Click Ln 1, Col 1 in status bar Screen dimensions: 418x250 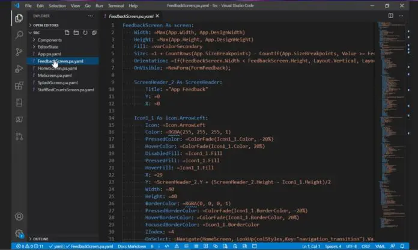tap(311, 246)
